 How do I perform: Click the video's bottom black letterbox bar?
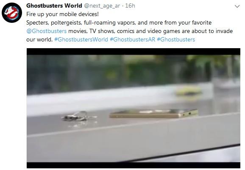point(134,165)
